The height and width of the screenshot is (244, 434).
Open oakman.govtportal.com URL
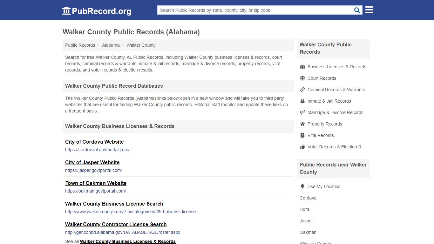[x=96, y=191]
